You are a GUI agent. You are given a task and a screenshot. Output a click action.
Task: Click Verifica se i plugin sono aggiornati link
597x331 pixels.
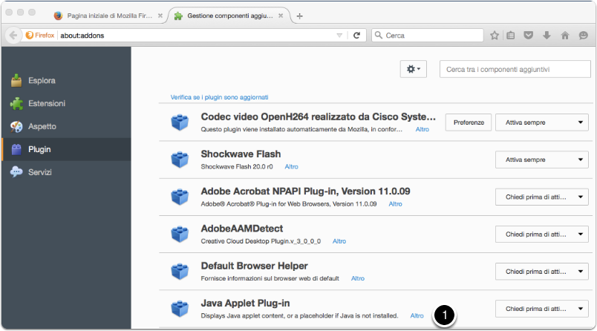click(219, 97)
